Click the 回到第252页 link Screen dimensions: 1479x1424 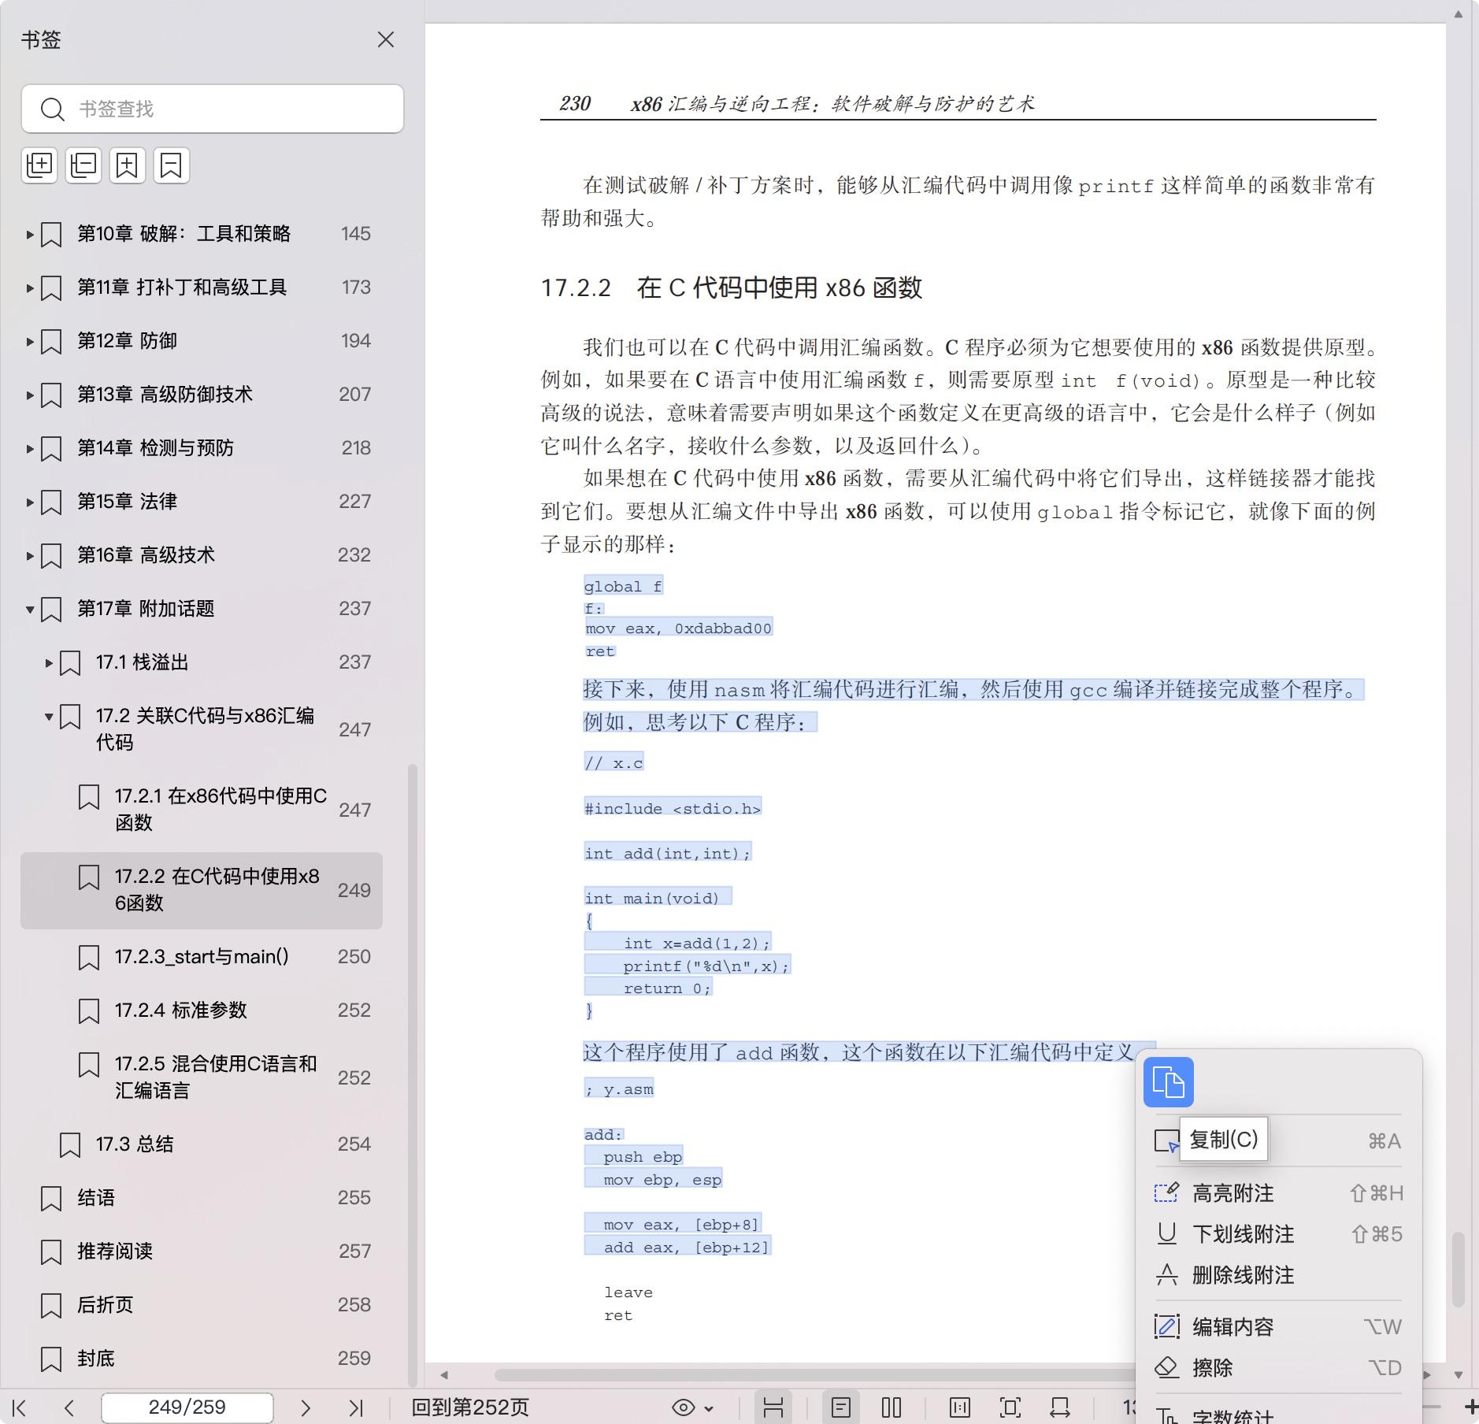(x=470, y=1407)
